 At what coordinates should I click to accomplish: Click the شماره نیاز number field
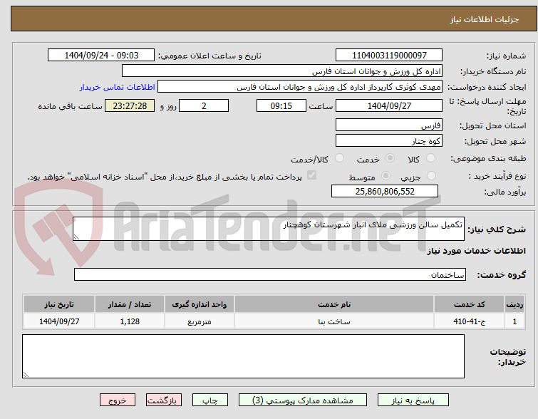[389, 56]
